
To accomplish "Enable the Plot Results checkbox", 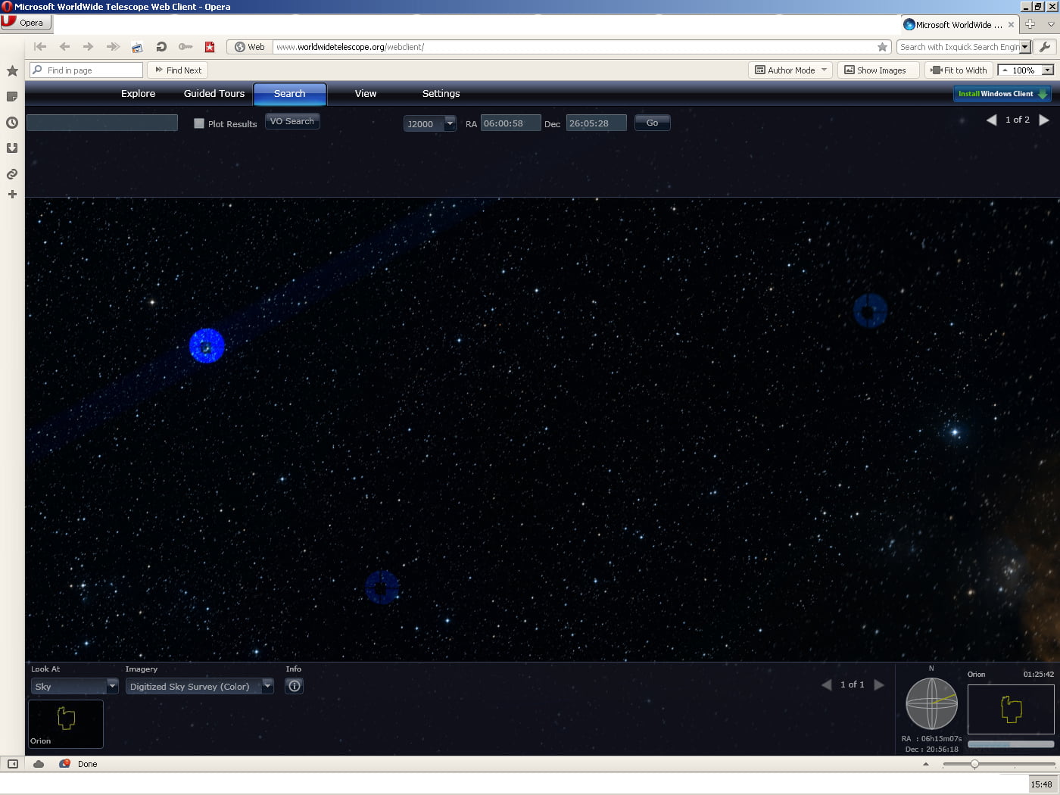I will (199, 123).
